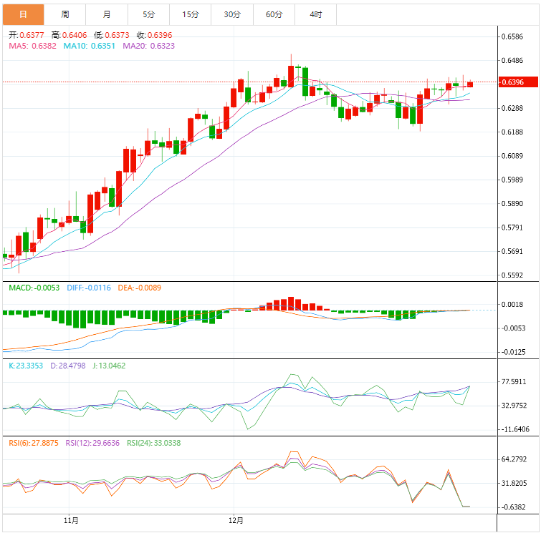Switch to the 日 (daily) chart tab
This screenshot has width=541, height=538.
pyautogui.click(x=23, y=14)
